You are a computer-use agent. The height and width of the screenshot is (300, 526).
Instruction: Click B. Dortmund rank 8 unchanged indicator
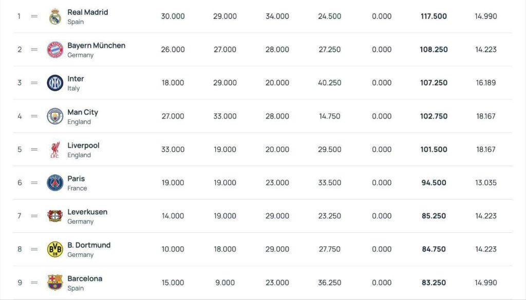pyautogui.click(x=34, y=249)
